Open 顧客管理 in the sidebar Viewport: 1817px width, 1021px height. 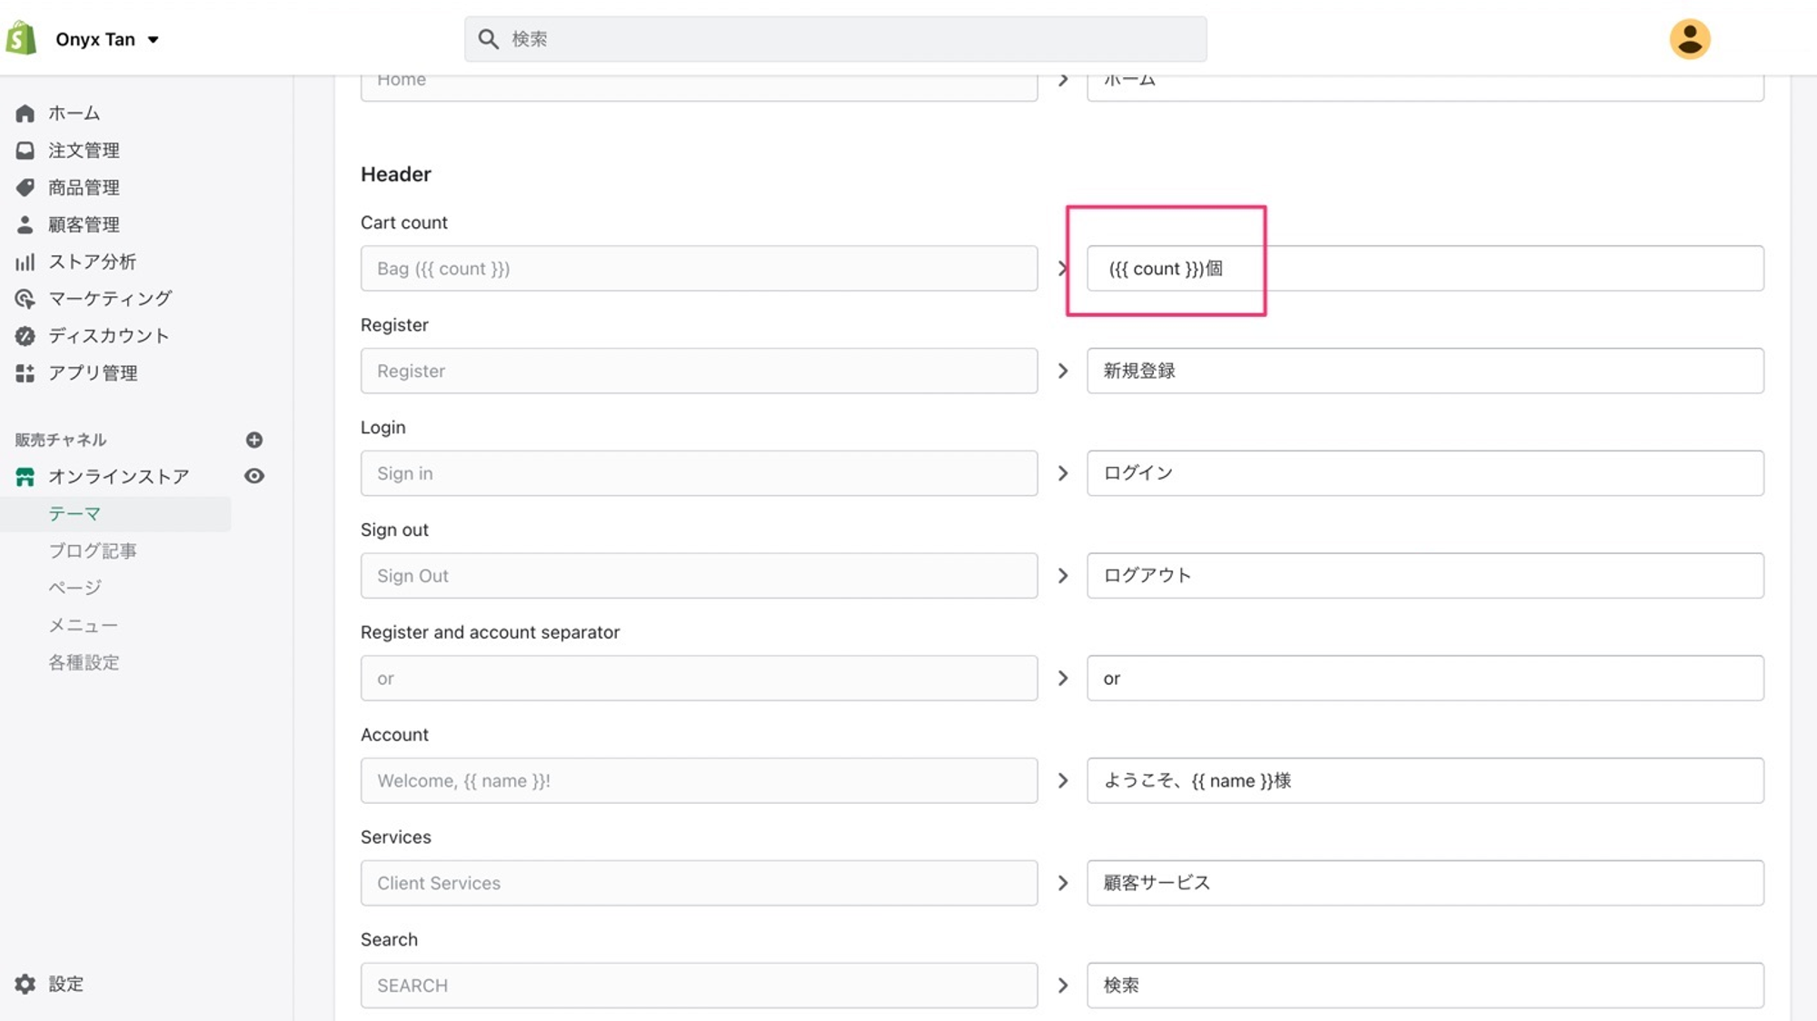(x=84, y=224)
